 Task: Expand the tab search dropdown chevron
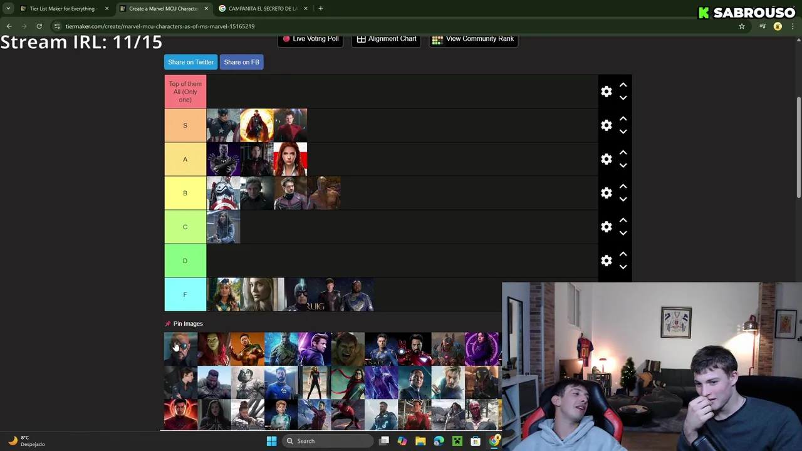pyautogui.click(x=8, y=9)
